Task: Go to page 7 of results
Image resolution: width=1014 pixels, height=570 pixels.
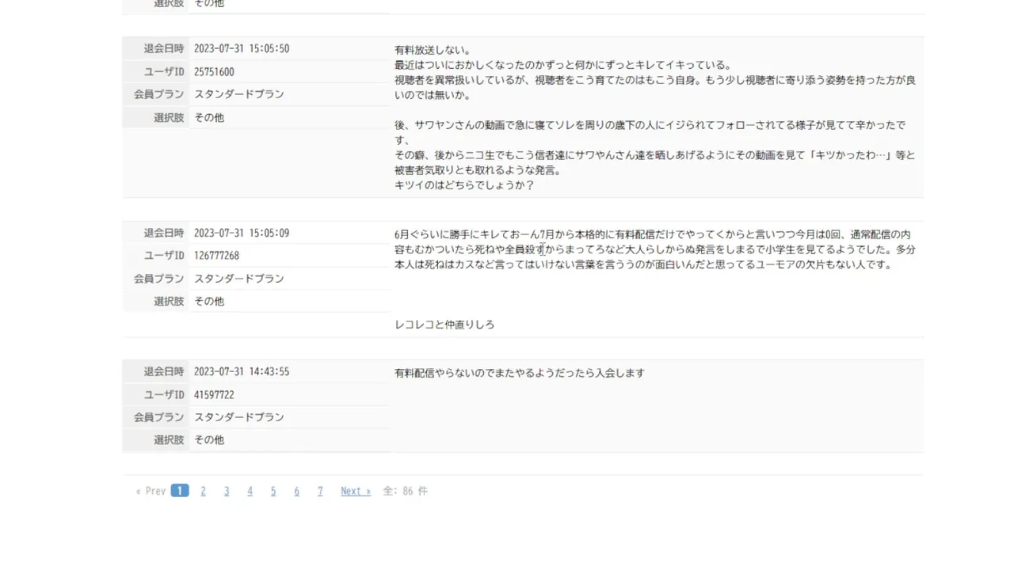Action: (320, 491)
